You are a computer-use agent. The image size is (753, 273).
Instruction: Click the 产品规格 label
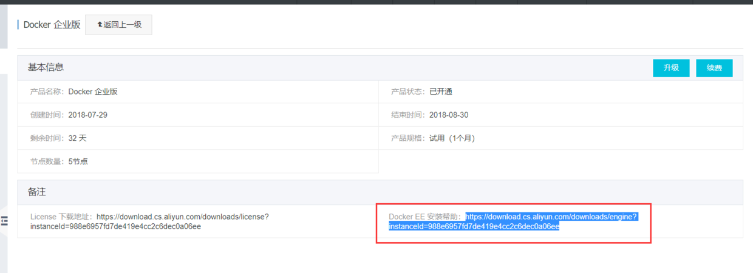(408, 138)
